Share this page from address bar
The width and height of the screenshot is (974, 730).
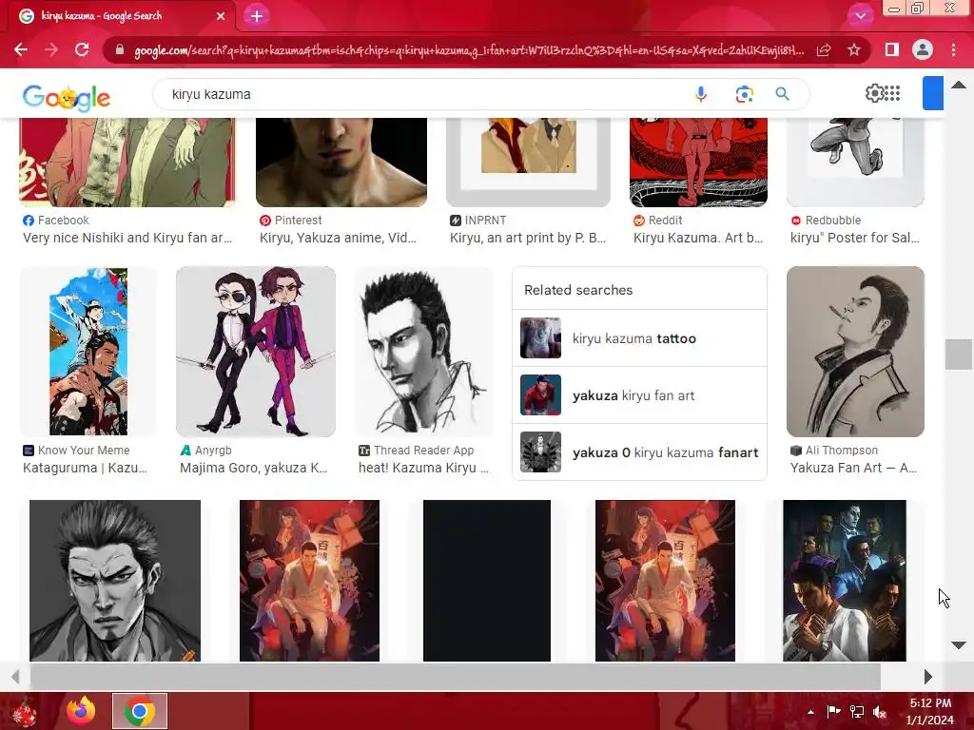[824, 50]
